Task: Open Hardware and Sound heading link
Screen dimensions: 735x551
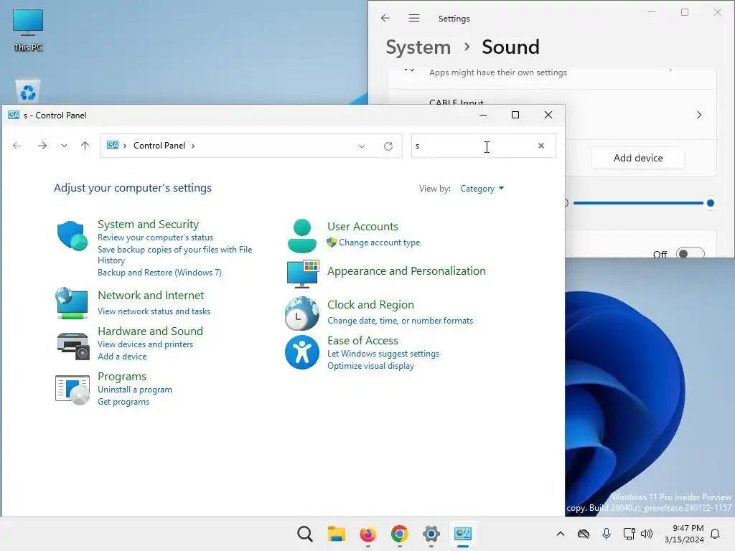Action: pyautogui.click(x=150, y=331)
